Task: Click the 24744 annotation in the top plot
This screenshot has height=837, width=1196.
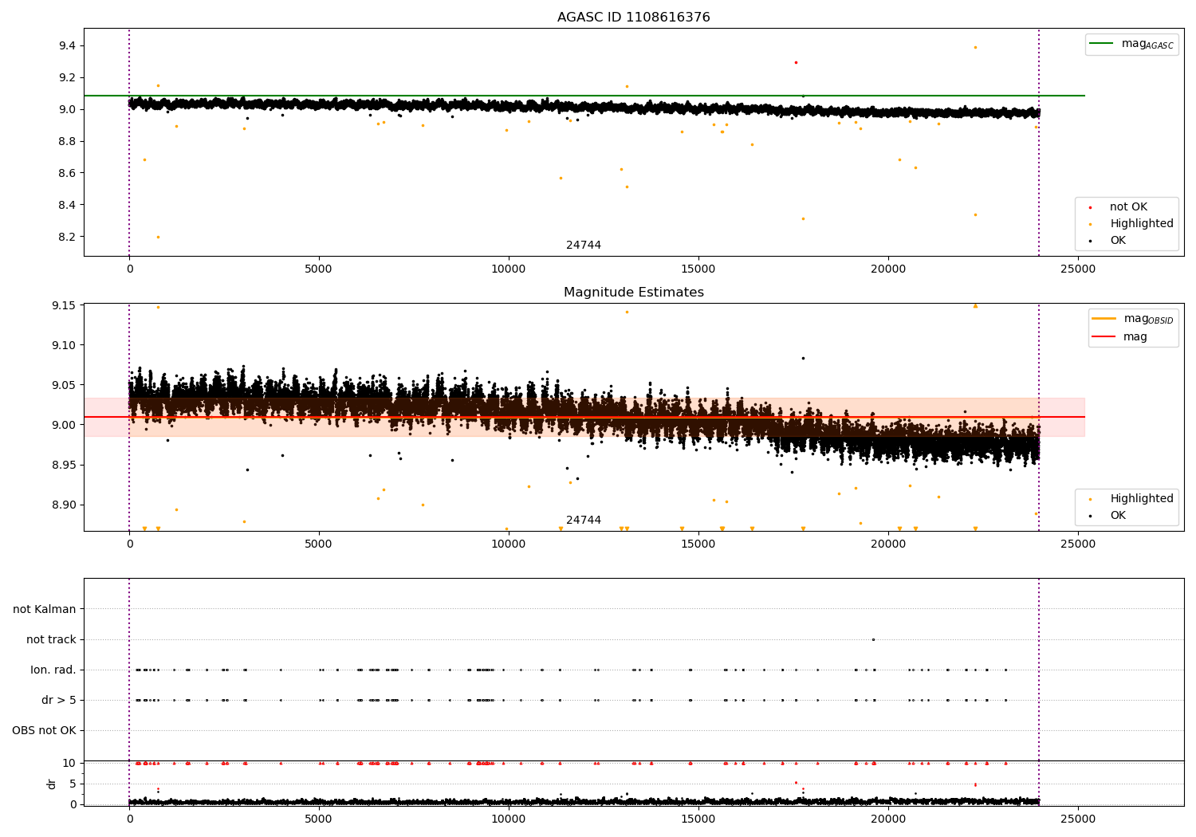Action: [584, 246]
